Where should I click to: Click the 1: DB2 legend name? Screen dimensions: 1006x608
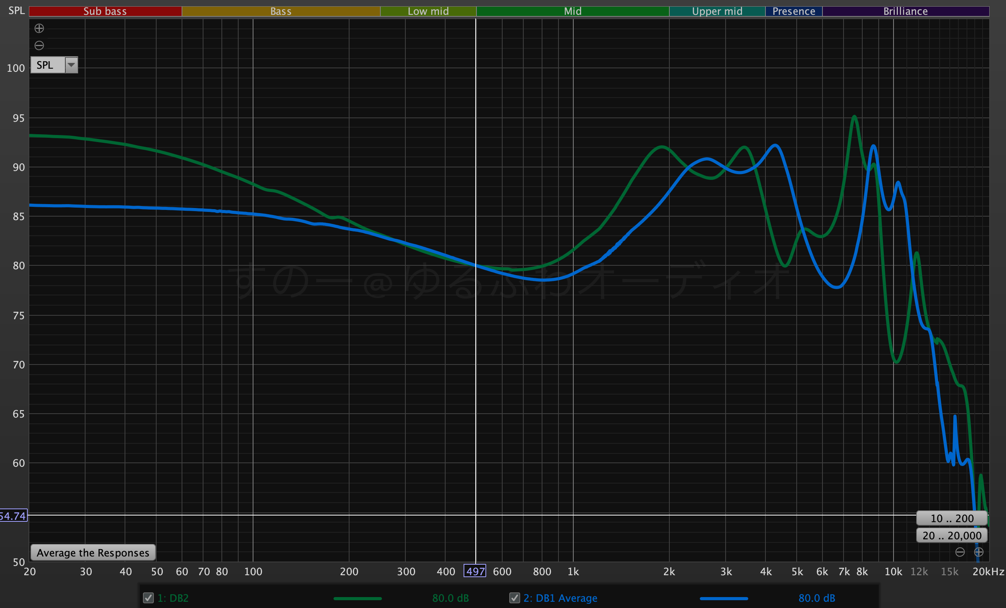click(x=173, y=598)
